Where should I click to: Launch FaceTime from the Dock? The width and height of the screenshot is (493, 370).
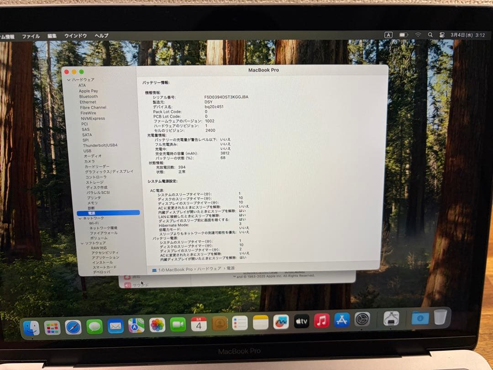[178, 324]
